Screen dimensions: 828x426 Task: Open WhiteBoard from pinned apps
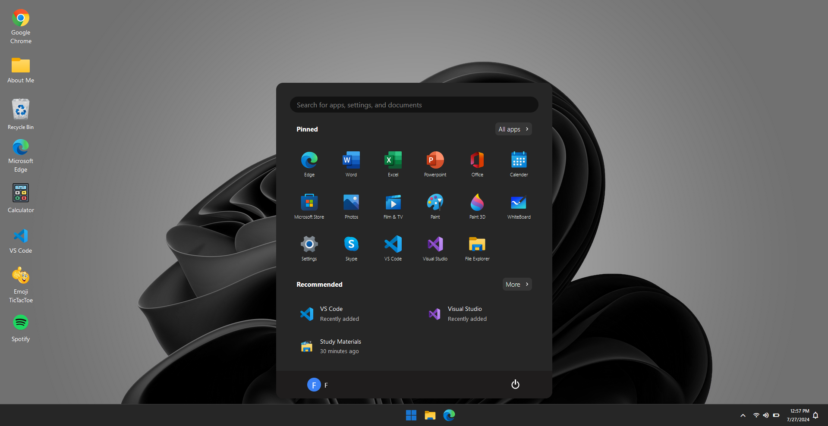coord(519,206)
